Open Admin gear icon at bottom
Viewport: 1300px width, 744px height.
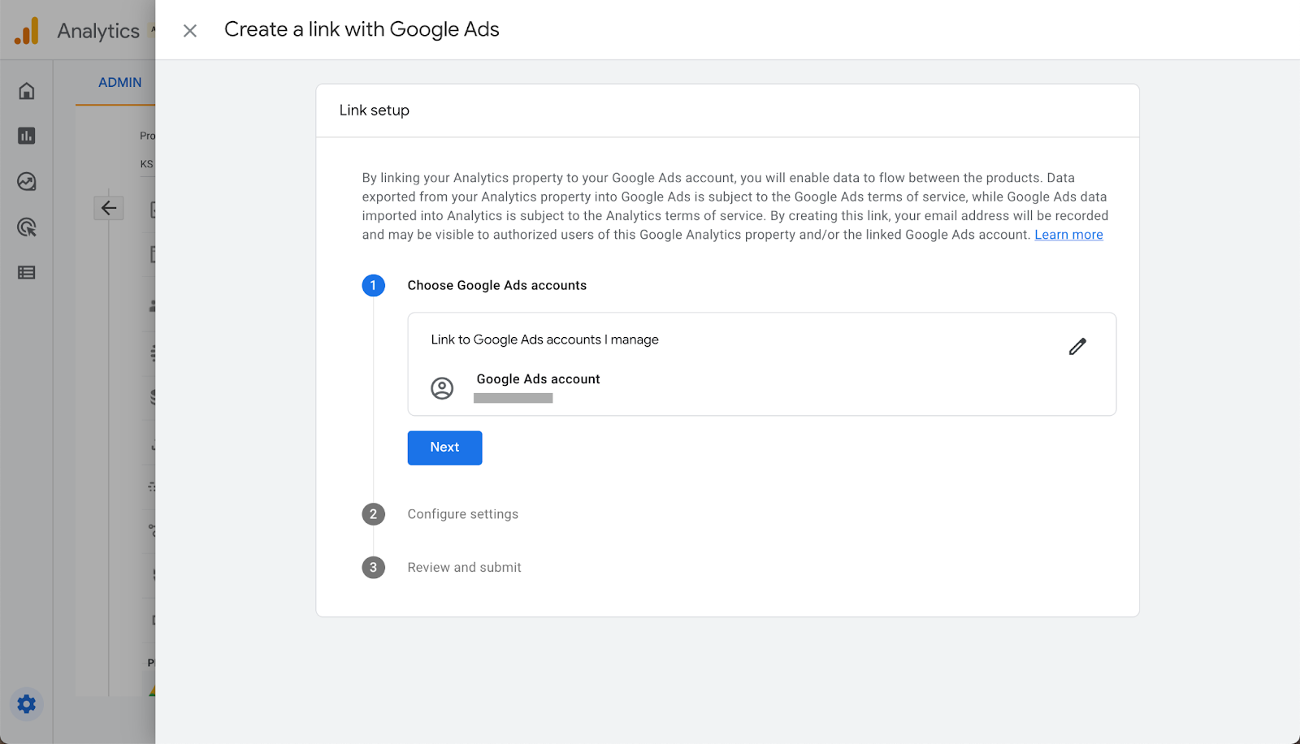(x=27, y=704)
